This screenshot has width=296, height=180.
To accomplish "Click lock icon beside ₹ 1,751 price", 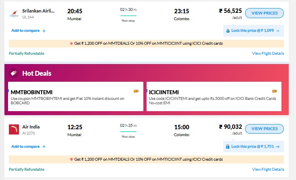I will pos(228,147).
